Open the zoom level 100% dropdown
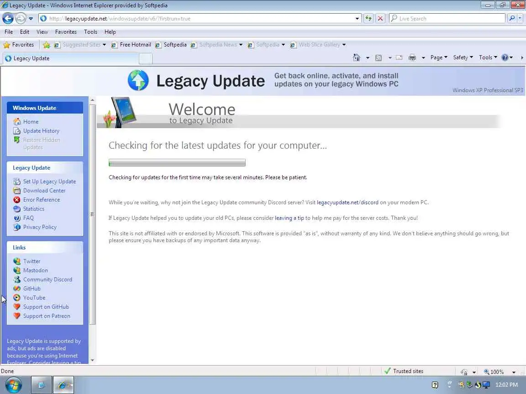This screenshot has height=394, width=526. (514, 372)
